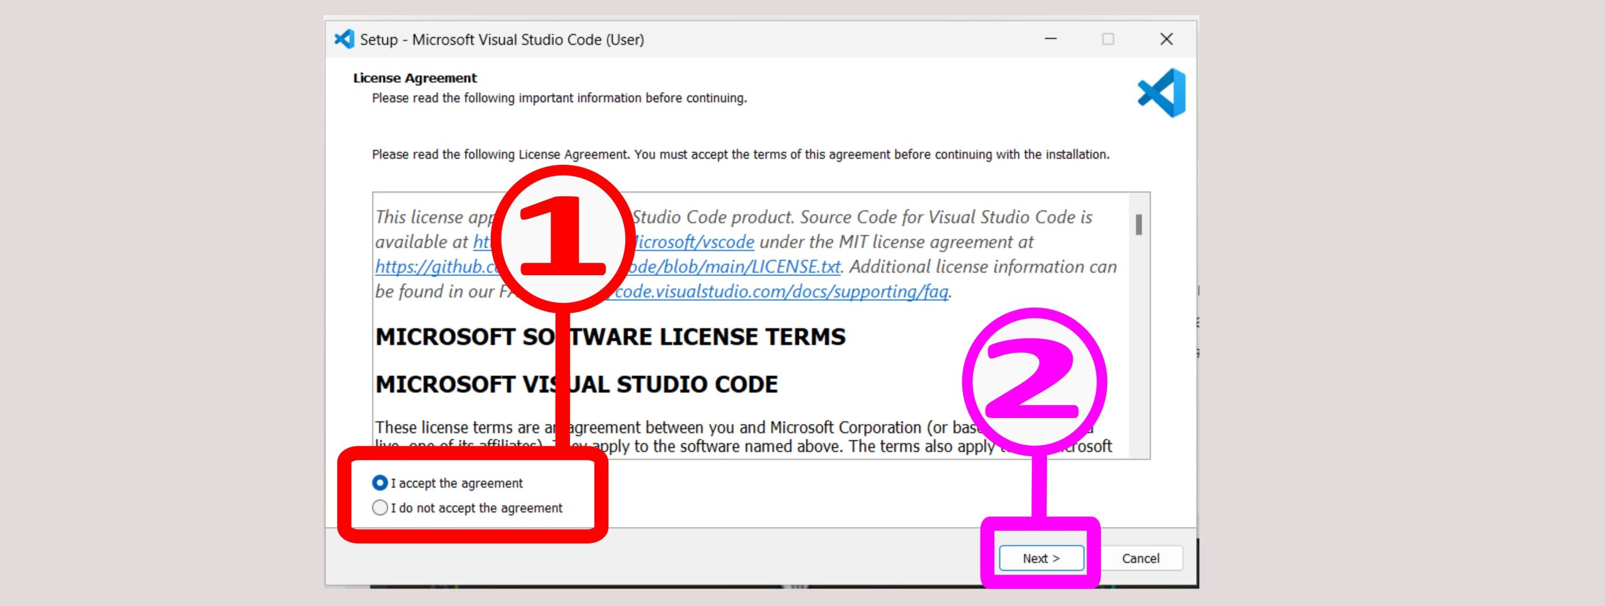The image size is (1605, 606).
Task: Click the license text scrollbar thumb
Action: 1139,224
